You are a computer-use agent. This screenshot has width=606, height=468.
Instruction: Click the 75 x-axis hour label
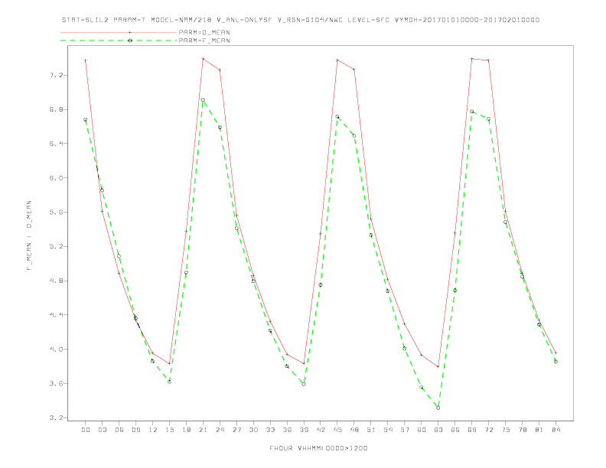click(x=506, y=430)
